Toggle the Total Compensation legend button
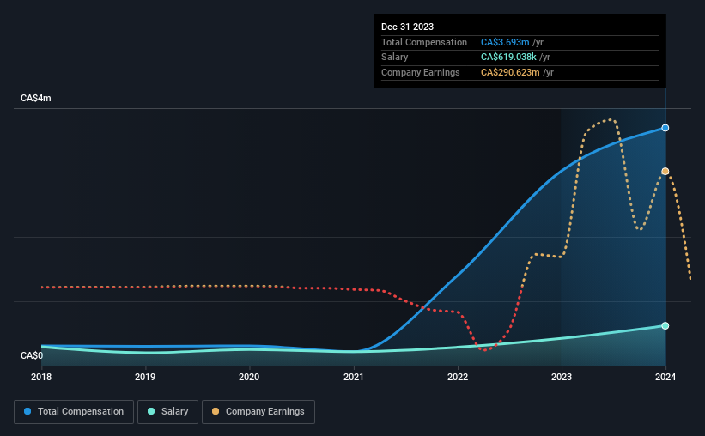Image resolution: width=705 pixels, height=436 pixels. pyautogui.click(x=74, y=412)
